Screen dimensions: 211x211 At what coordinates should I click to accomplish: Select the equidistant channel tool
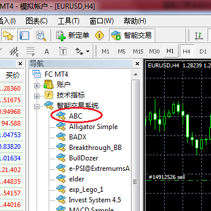point(14,52)
